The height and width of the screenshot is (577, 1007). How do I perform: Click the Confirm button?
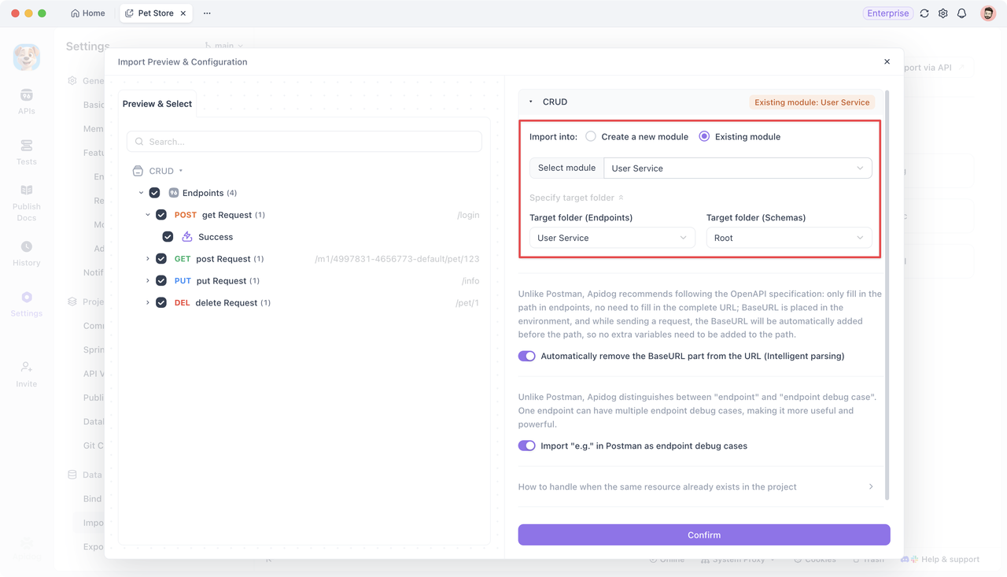tap(703, 534)
